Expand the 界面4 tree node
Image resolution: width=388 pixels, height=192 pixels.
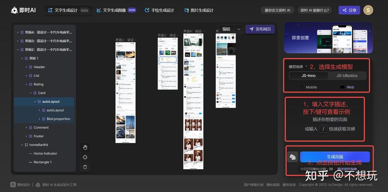point(18,33)
